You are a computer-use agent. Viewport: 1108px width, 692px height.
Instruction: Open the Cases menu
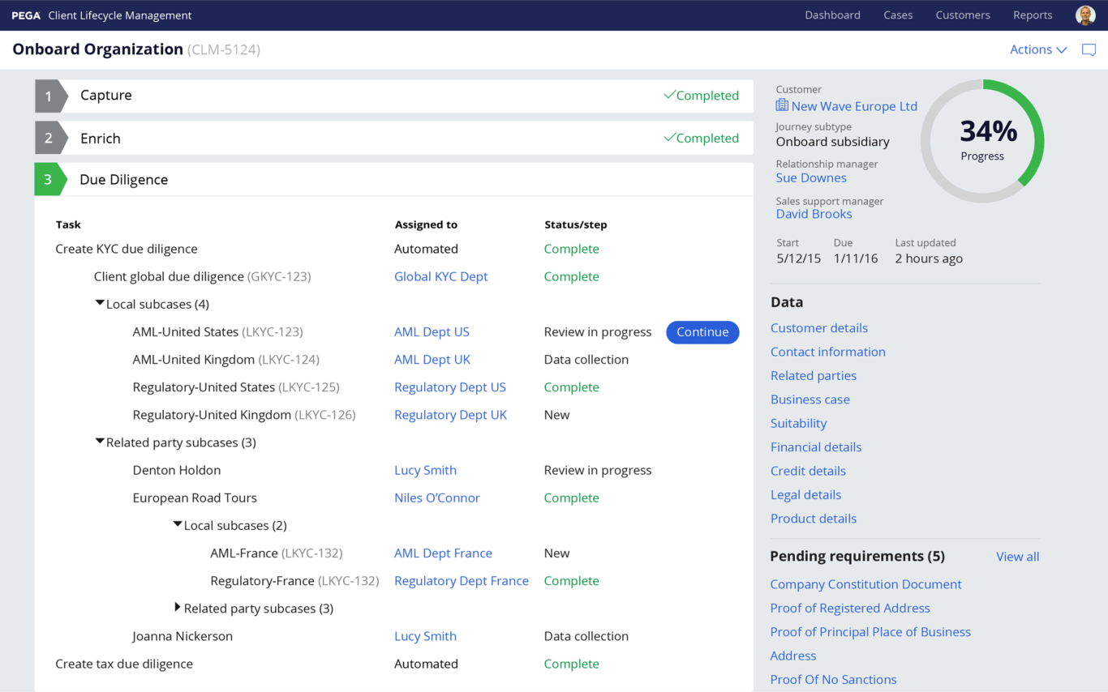(x=898, y=15)
